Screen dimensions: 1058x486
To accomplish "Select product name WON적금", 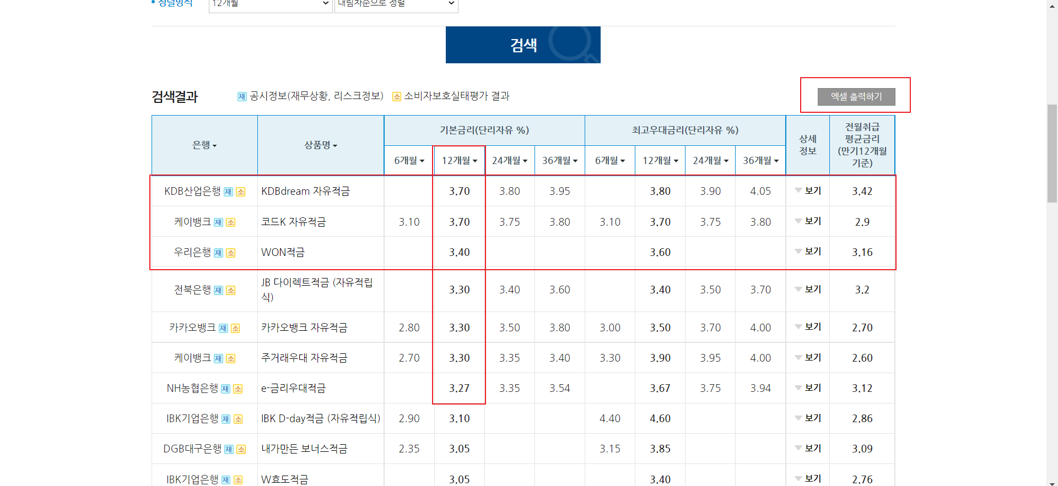I will (283, 252).
